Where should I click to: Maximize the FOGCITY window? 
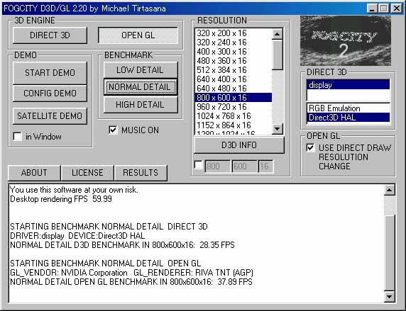(x=383, y=9)
